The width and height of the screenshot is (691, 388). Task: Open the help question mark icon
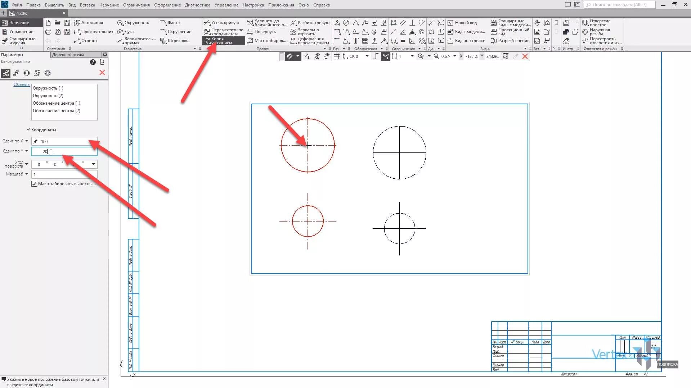(93, 62)
